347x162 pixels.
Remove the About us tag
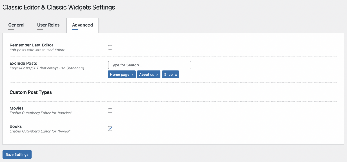[157, 75]
